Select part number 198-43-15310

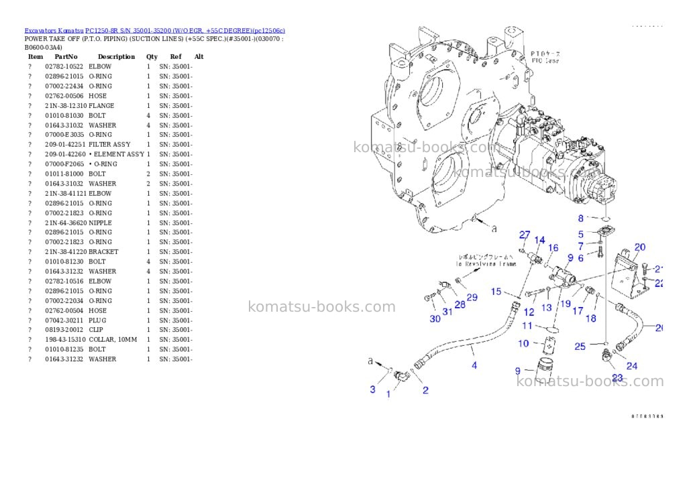[x=65, y=340]
